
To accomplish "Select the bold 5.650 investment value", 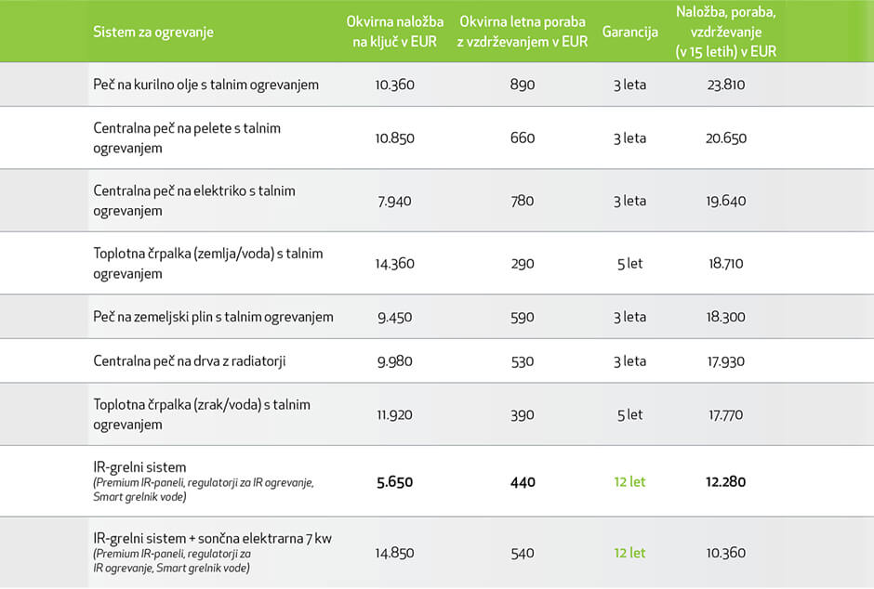I will click(x=394, y=482).
